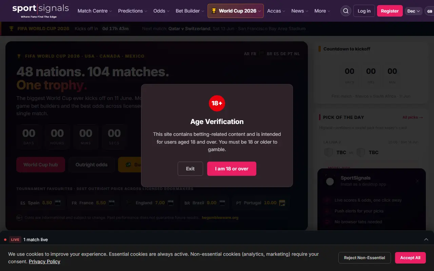Click the Outright odds button
Viewport: 434px width, 271px height.
[x=92, y=165]
